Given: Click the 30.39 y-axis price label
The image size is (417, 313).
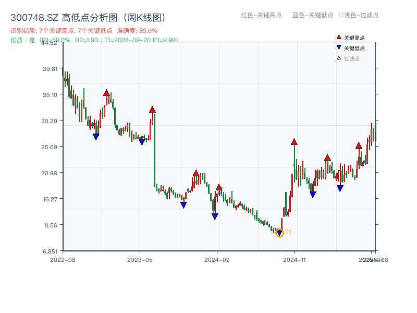Looking at the screenshot, I should (x=49, y=121).
